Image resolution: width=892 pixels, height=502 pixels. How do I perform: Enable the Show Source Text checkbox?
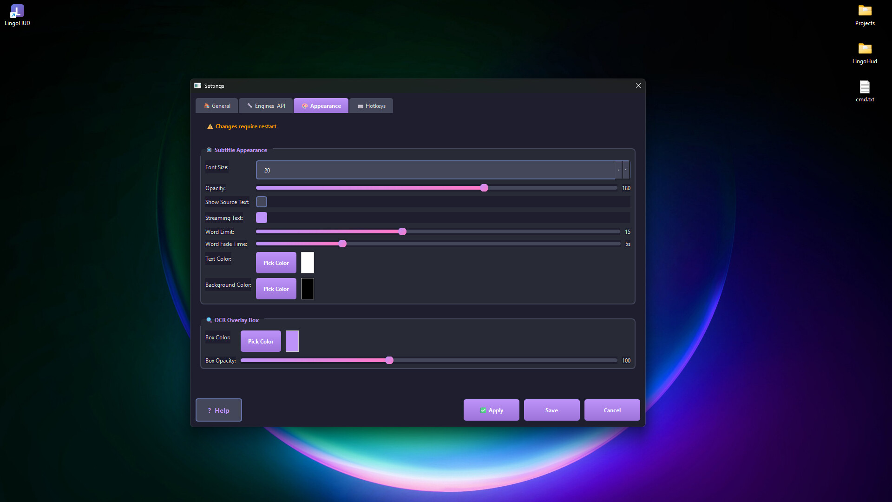262,202
